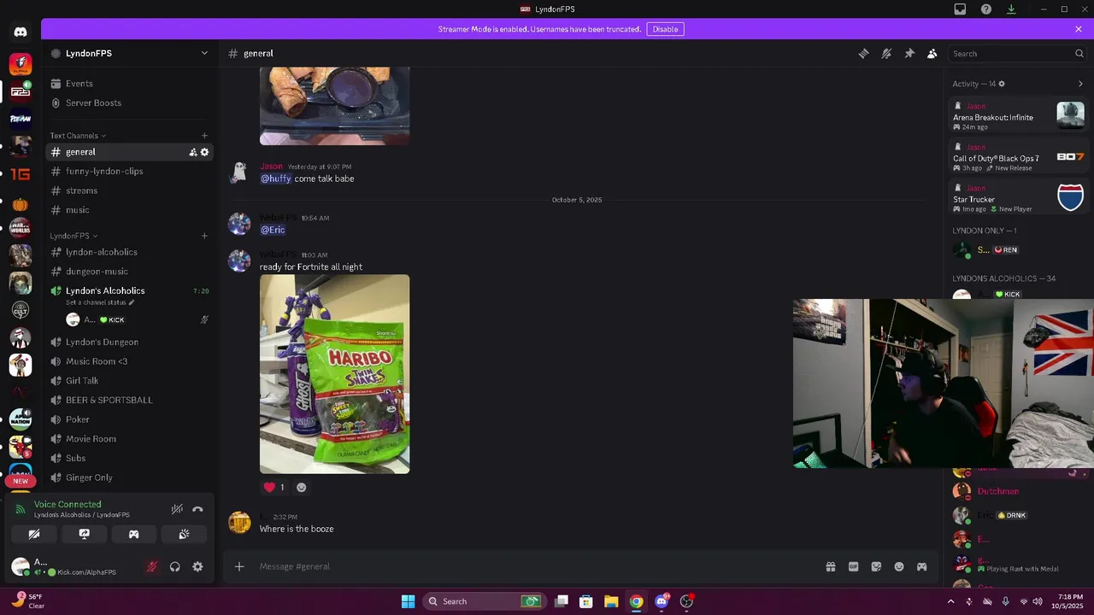Add reaction to Haribo photo message

301,487
